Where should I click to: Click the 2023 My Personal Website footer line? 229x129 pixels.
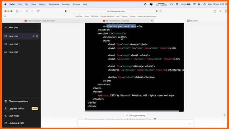(x=136, y=95)
